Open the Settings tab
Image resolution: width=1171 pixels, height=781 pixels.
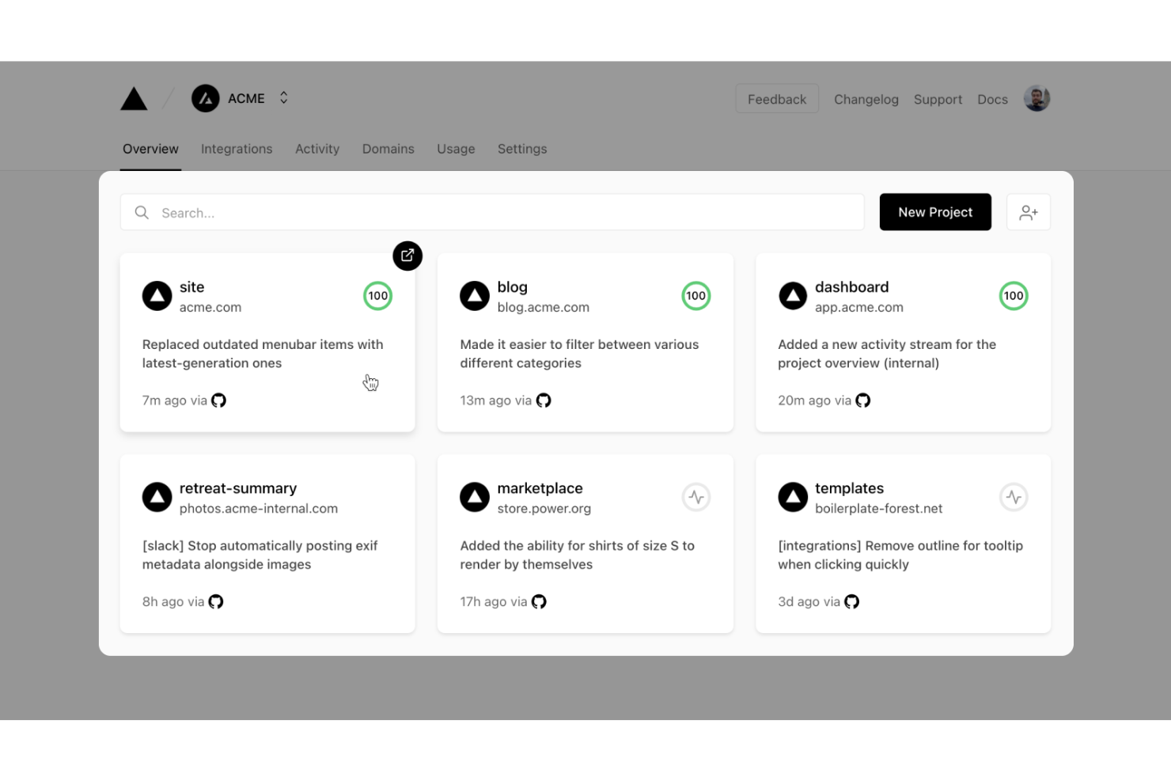coord(522,149)
